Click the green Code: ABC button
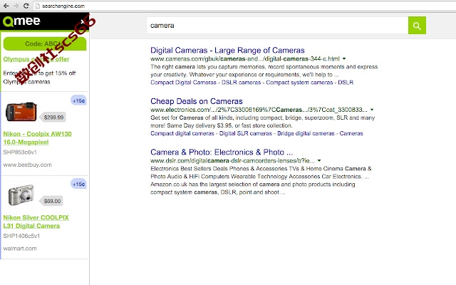Screen dimensions: 456x285 [x=45, y=43]
